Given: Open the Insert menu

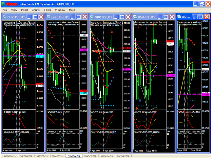Looking at the screenshot, I should pos(24,10).
